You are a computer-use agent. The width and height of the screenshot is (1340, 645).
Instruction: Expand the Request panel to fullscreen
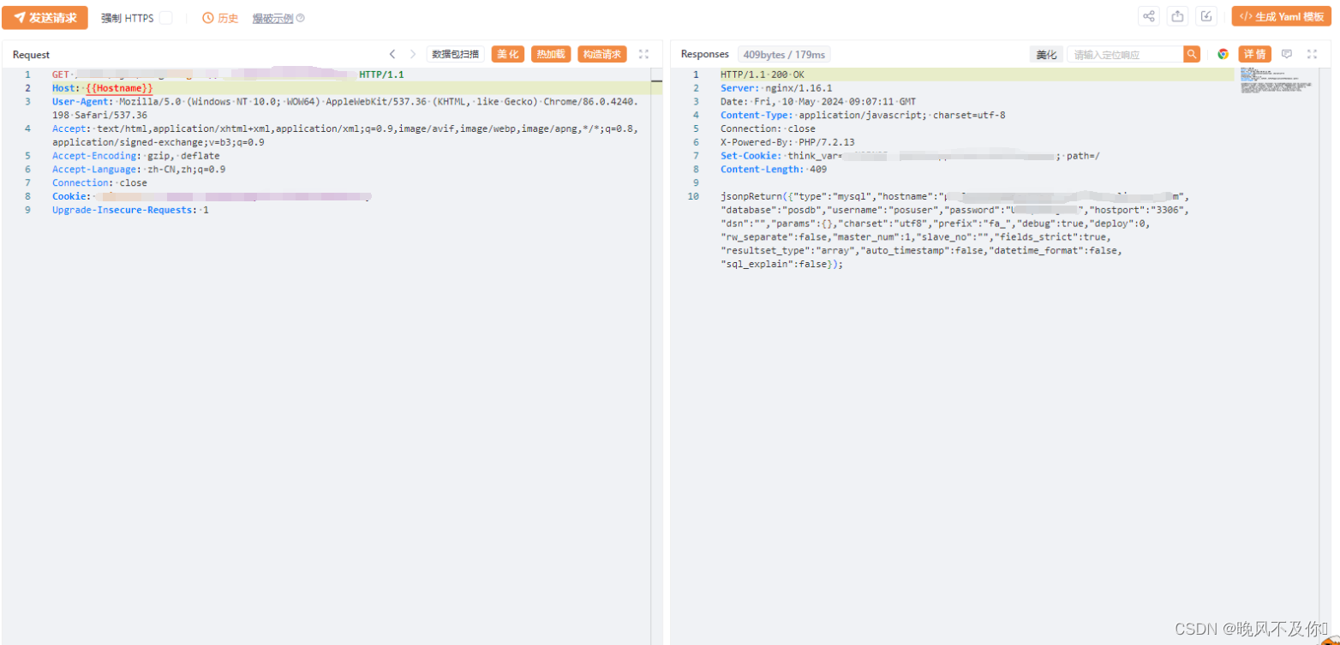643,54
